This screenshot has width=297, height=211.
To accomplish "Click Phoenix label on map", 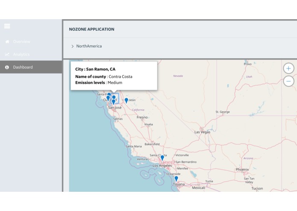I will coord(242,170).
